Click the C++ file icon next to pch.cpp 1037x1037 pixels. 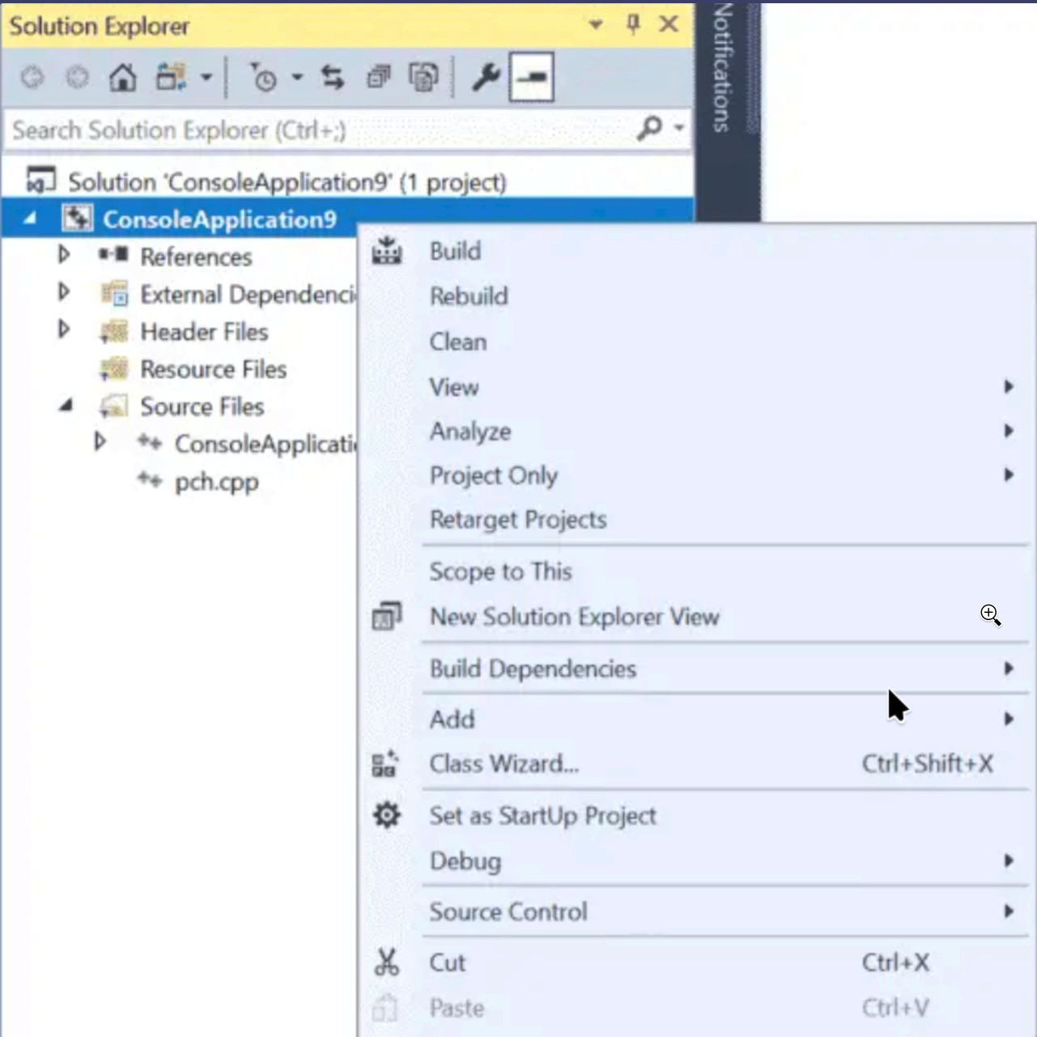click(149, 479)
